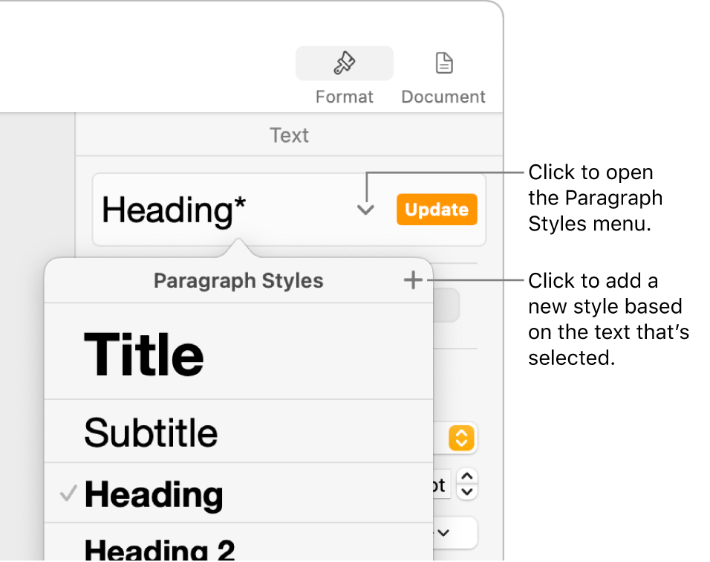Pick the Heading 2 paragraph style
The height and width of the screenshot is (562, 710).
tap(160, 549)
